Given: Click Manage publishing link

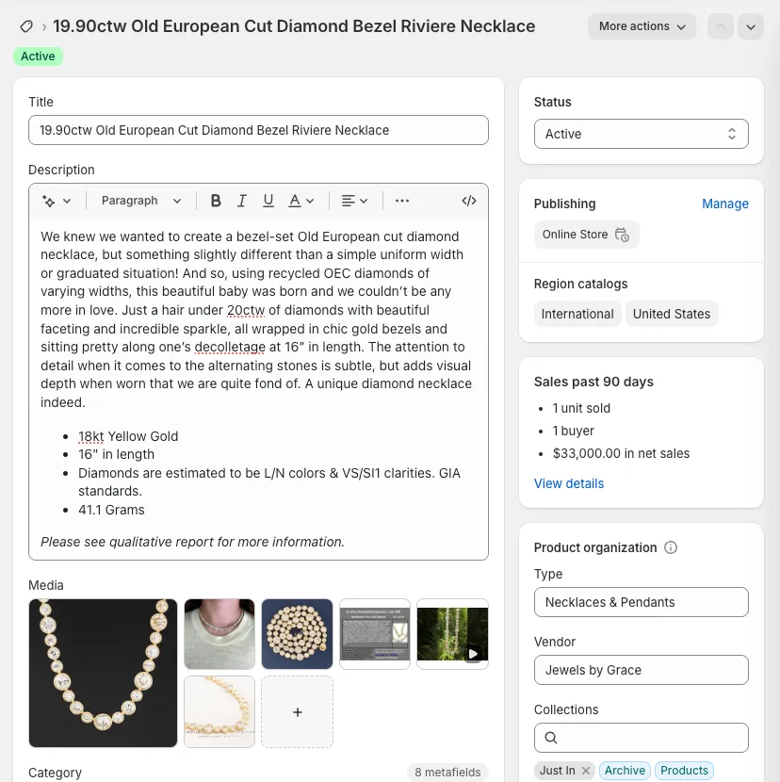Looking at the screenshot, I should point(725,204).
